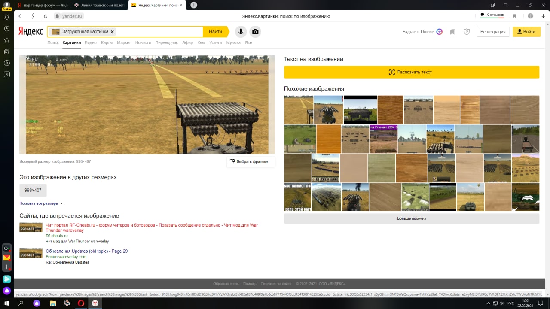
Task: Click the Регистрация button
Action: [493, 32]
